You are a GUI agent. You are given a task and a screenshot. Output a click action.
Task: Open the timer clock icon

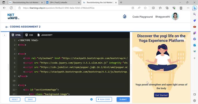(x=125, y=16)
